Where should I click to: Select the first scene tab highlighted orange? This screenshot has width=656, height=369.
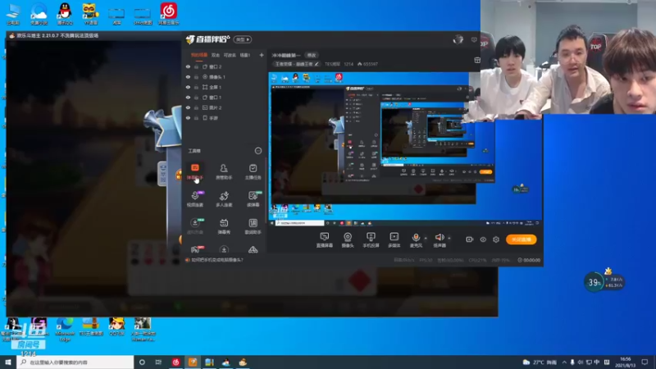(199, 55)
